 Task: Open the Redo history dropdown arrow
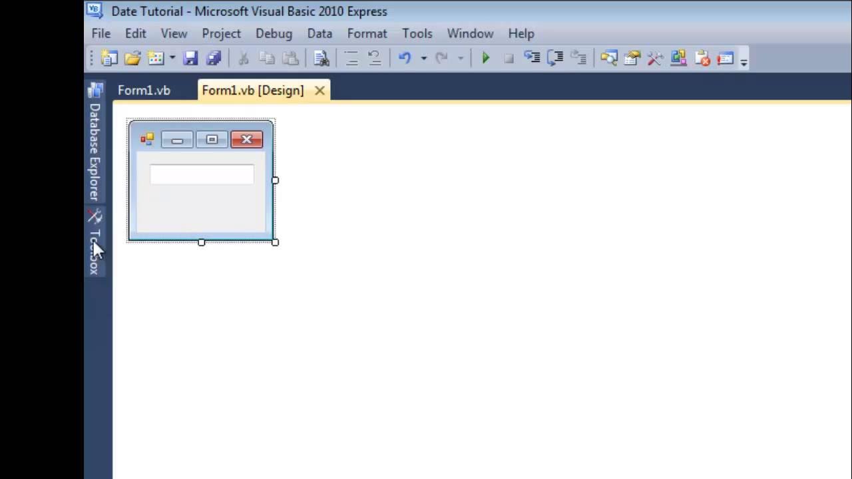[460, 59]
